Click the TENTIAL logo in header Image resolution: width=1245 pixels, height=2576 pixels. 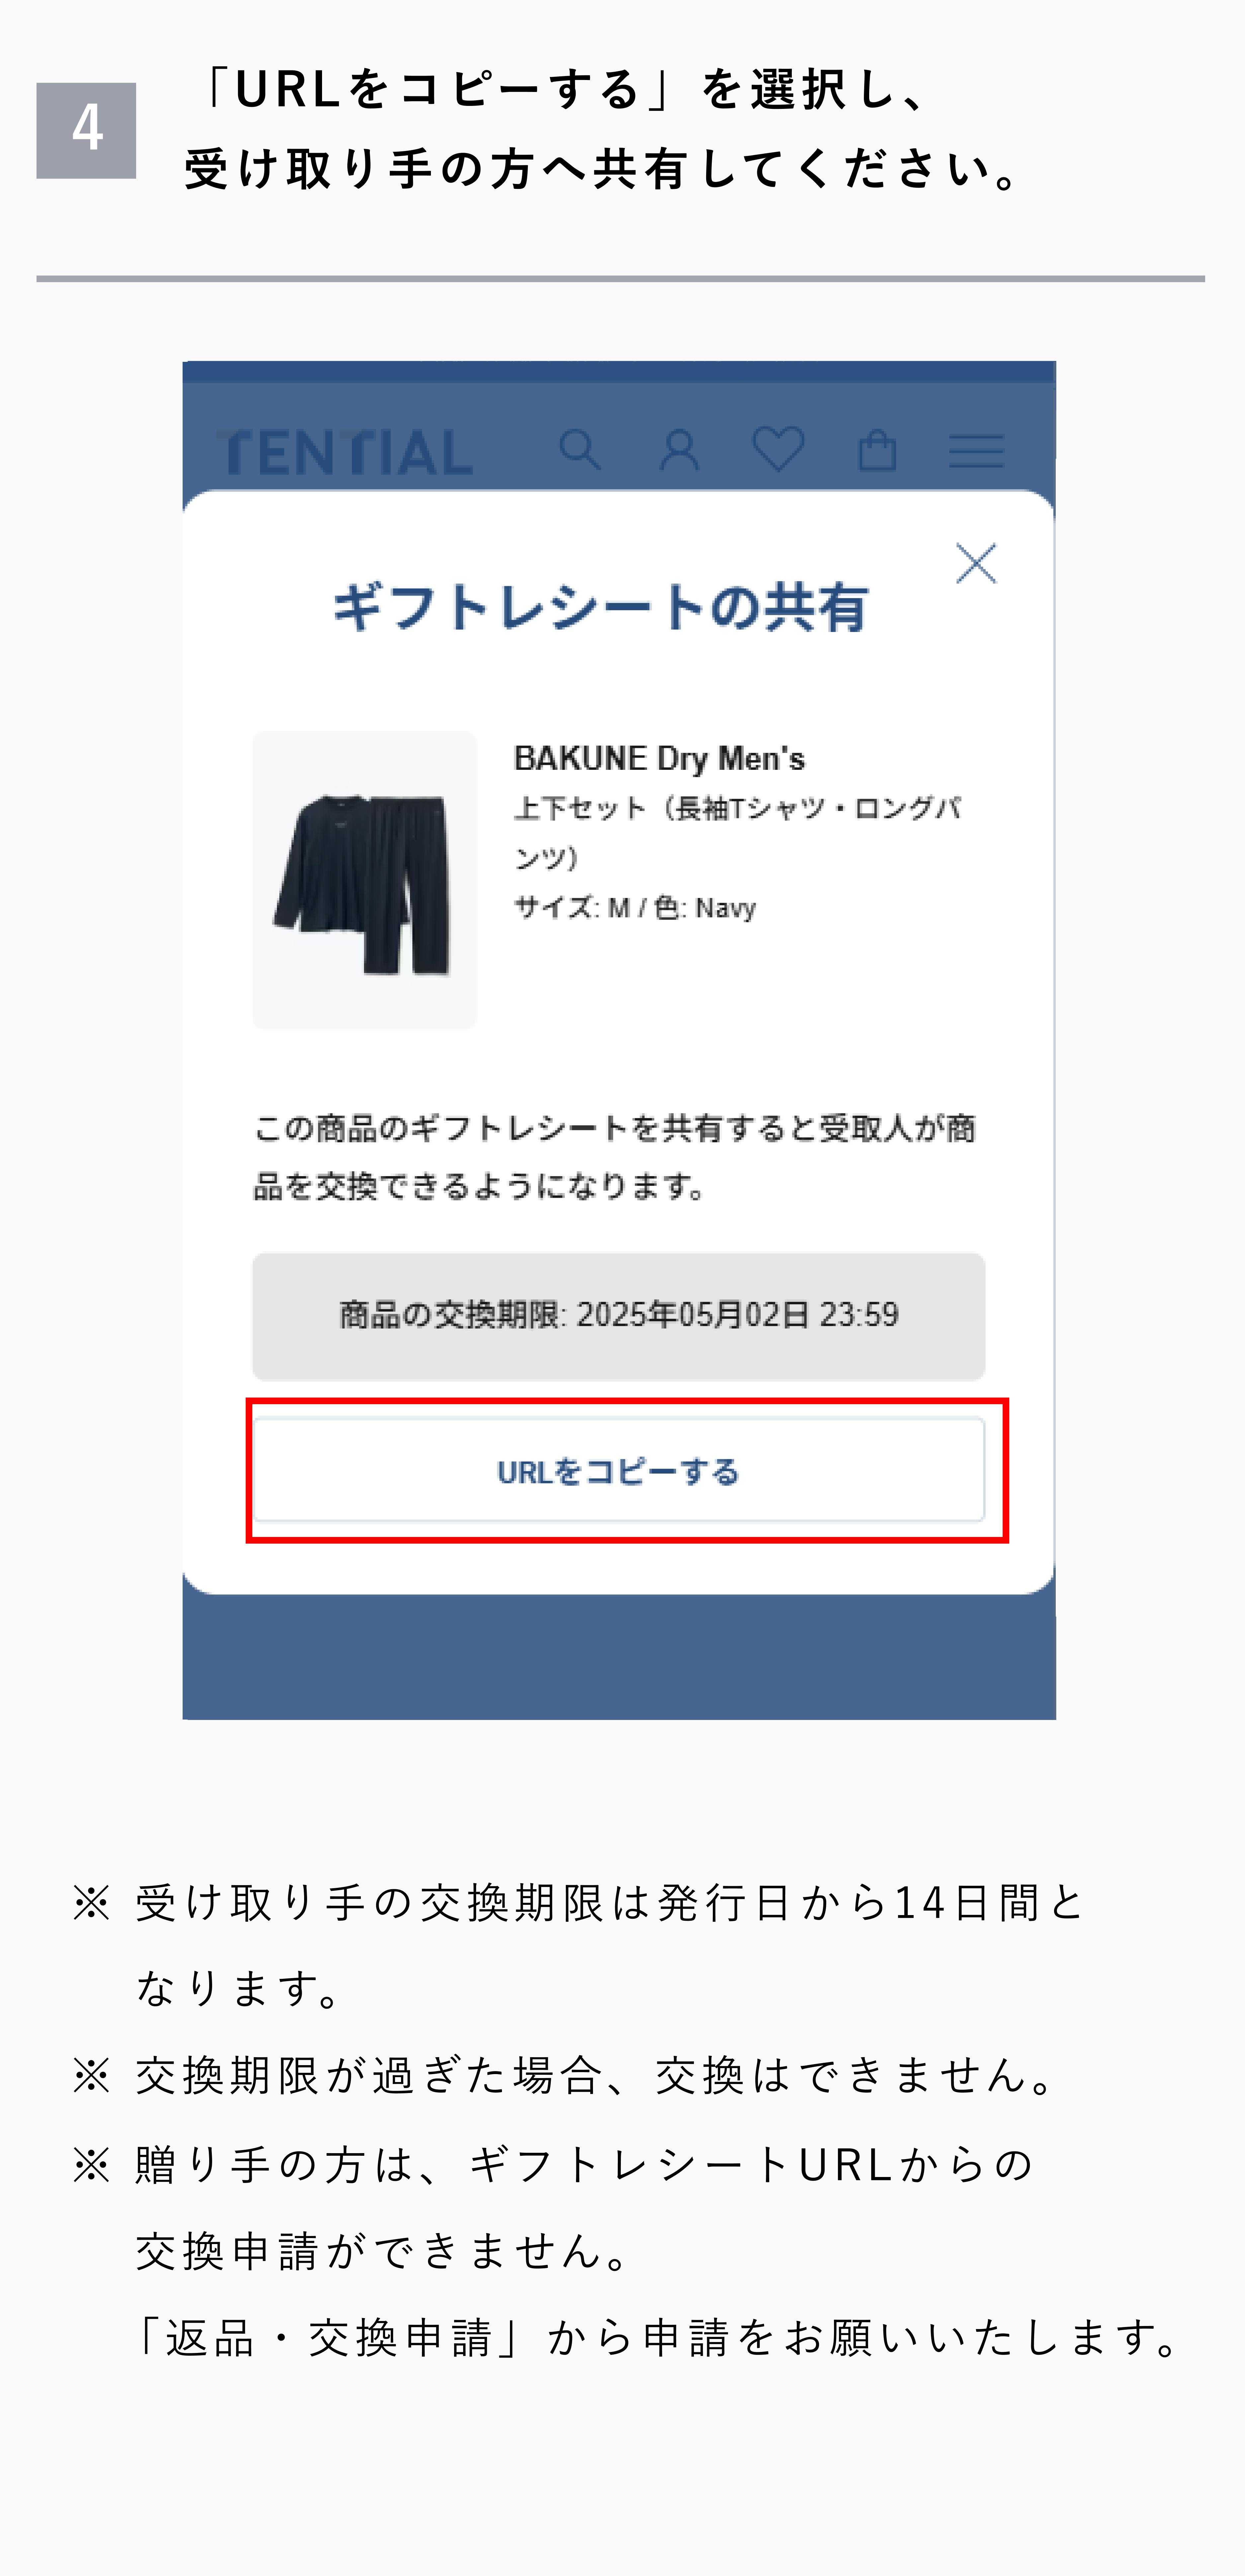344,452
